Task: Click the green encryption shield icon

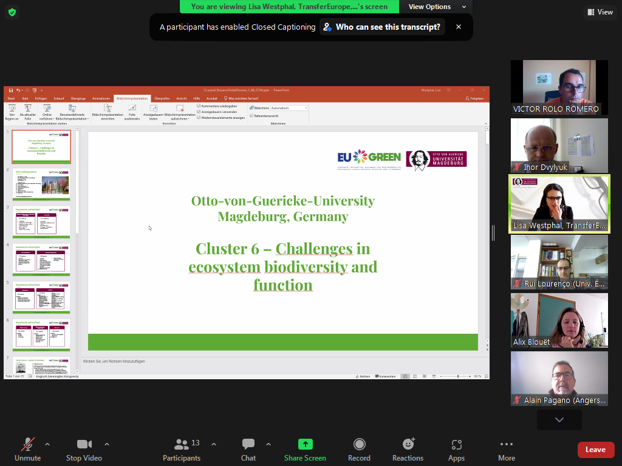Action: pos(12,12)
